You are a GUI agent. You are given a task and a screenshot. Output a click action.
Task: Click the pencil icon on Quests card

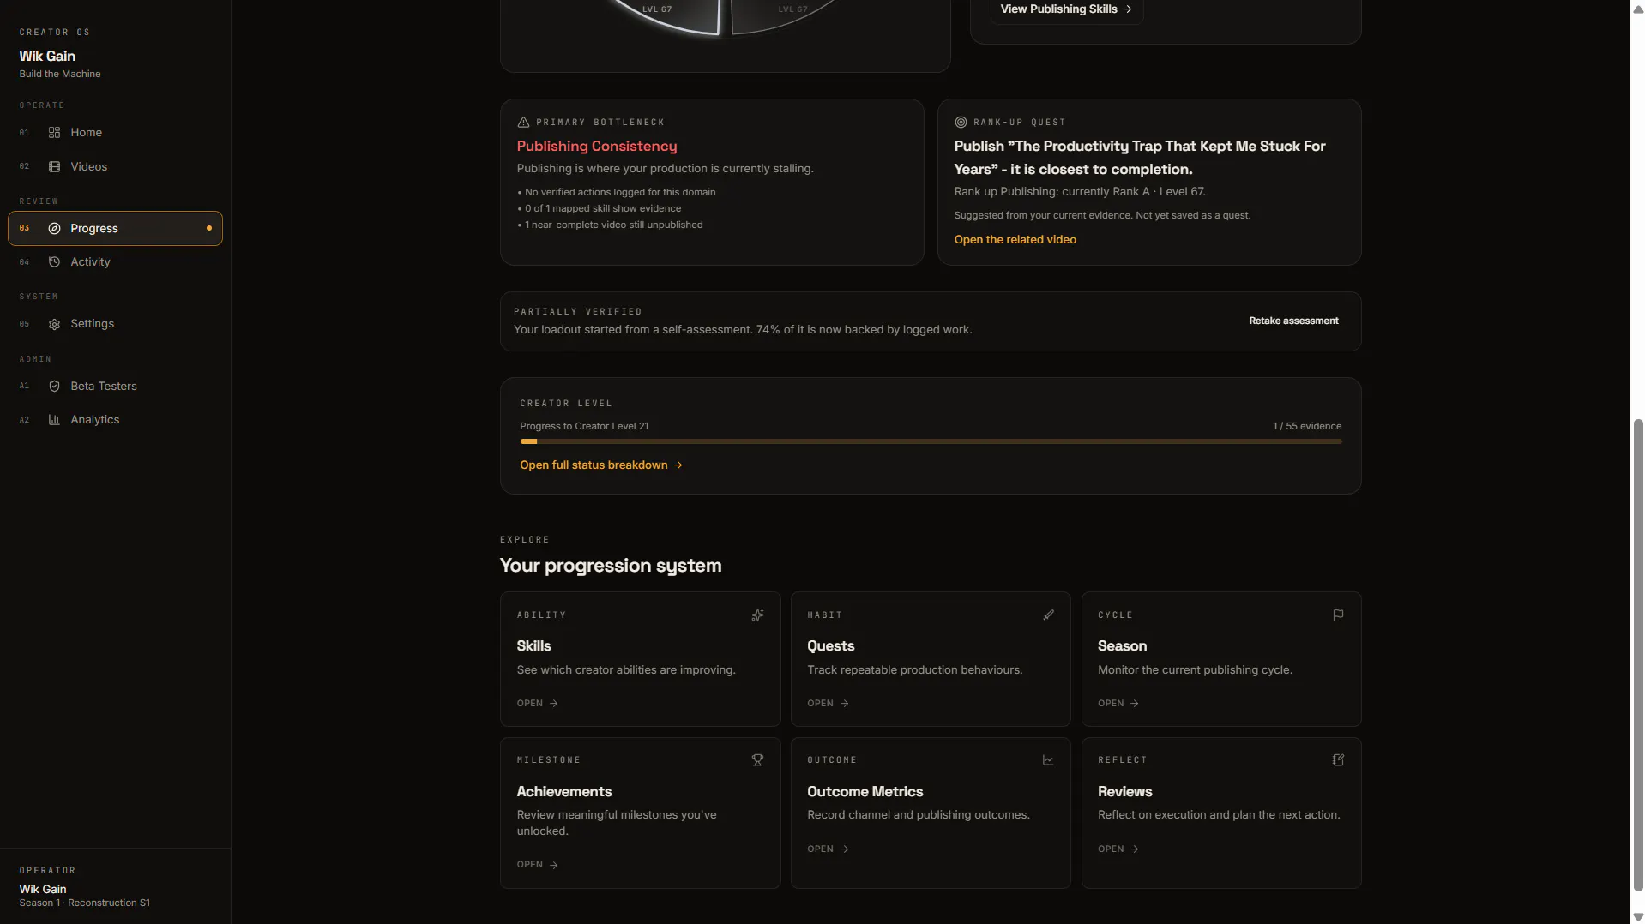tap(1048, 615)
